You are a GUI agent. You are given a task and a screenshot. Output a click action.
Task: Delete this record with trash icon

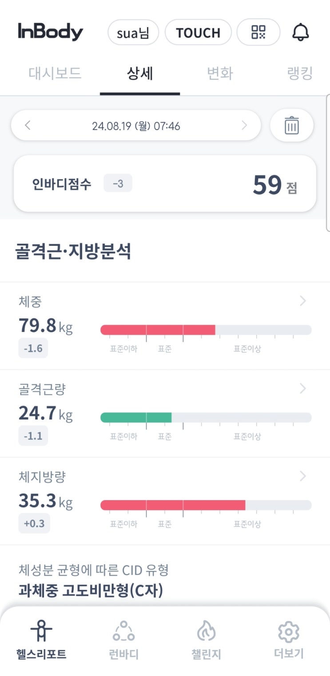point(291,126)
